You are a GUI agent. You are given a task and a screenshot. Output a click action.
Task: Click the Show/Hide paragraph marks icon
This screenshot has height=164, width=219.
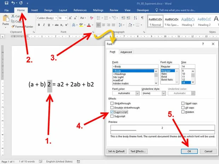pos(142,18)
